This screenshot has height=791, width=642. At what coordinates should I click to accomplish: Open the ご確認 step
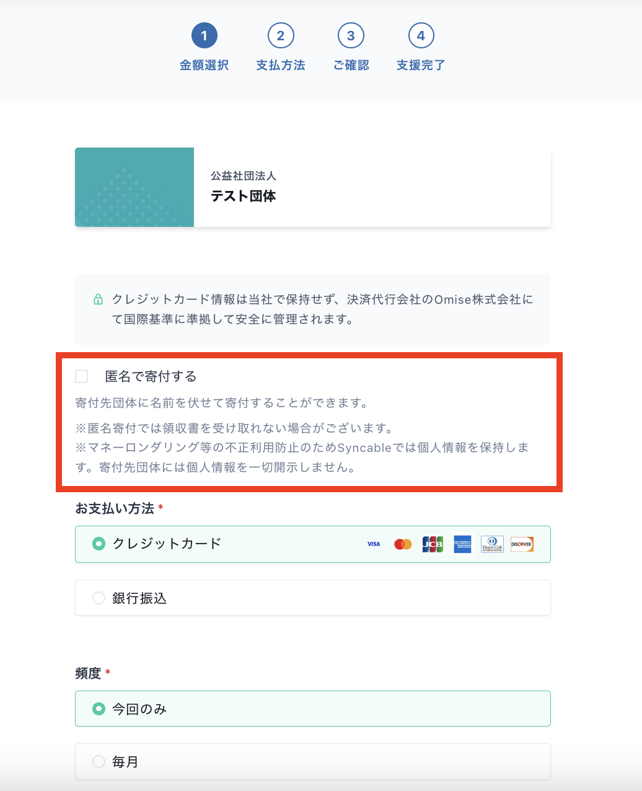351,35
